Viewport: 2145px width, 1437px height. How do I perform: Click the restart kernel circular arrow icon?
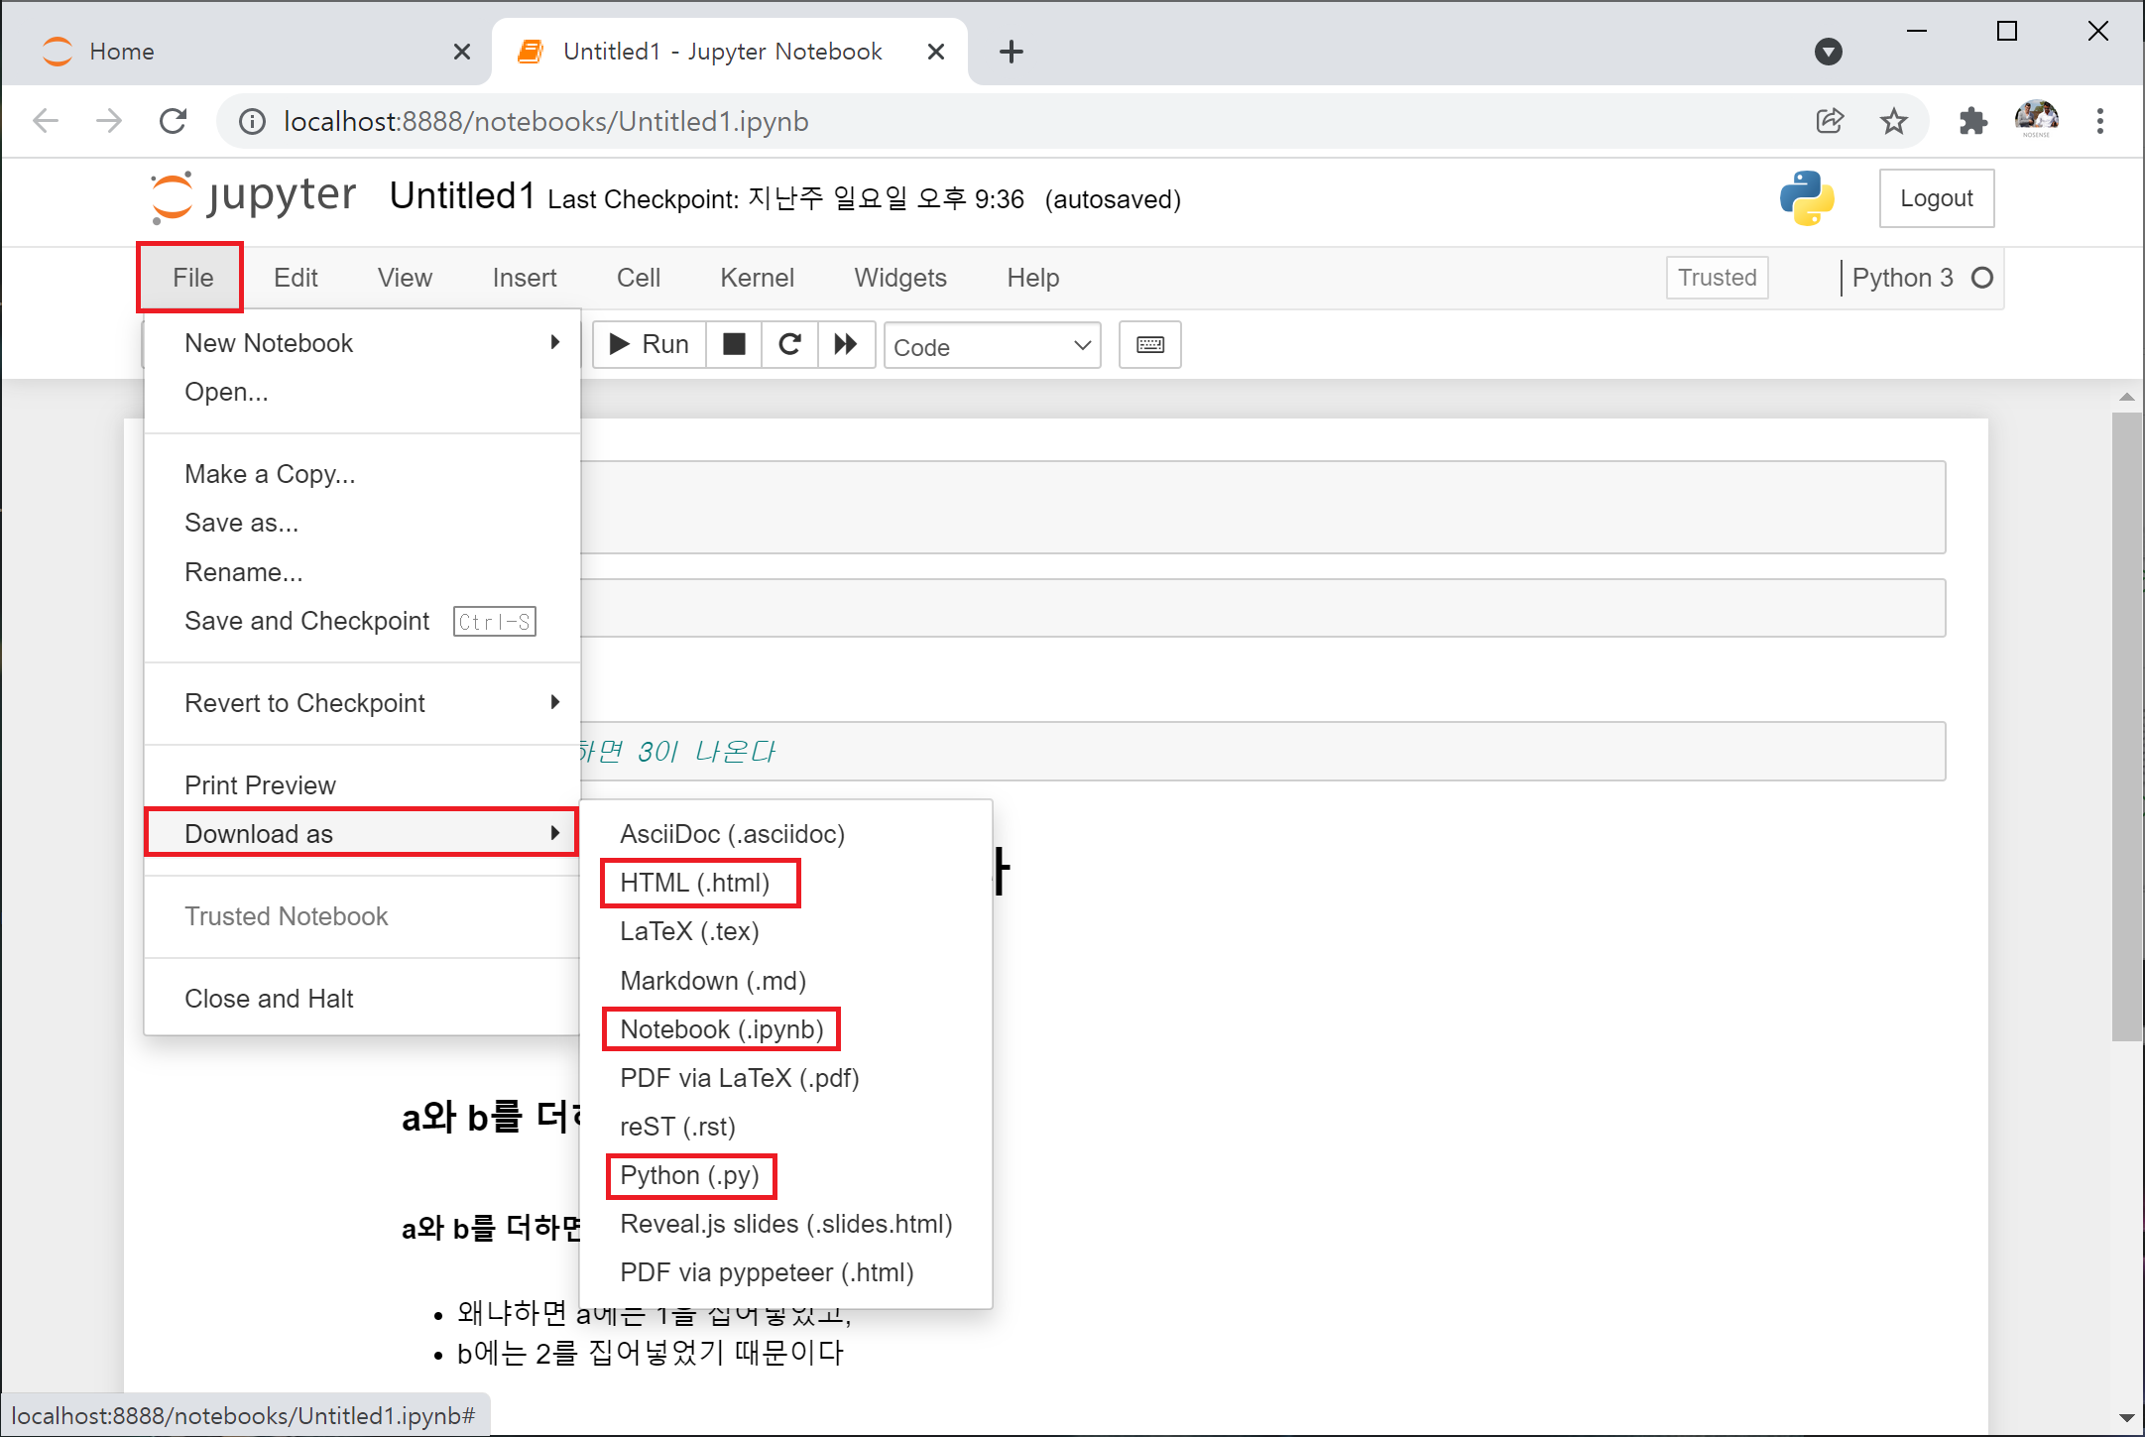point(789,344)
